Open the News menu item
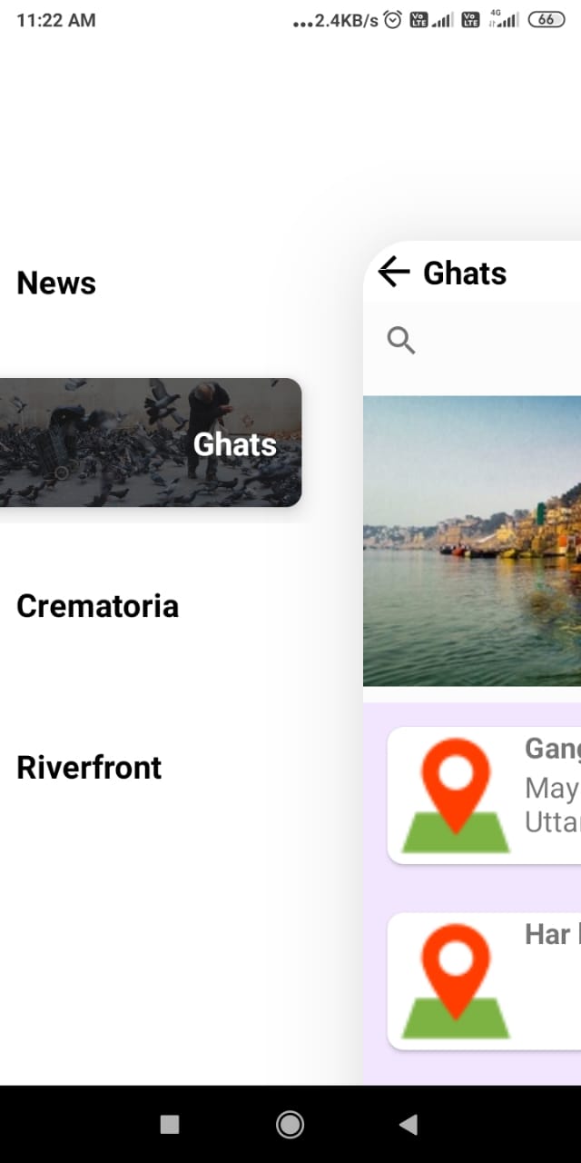Viewport: 581px width, 1163px height. click(56, 283)
